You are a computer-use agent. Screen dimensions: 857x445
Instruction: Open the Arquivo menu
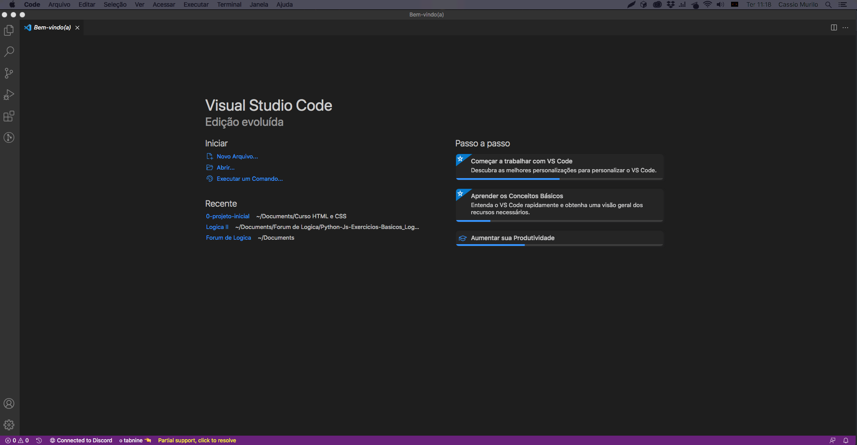click(x=59, y=4)
